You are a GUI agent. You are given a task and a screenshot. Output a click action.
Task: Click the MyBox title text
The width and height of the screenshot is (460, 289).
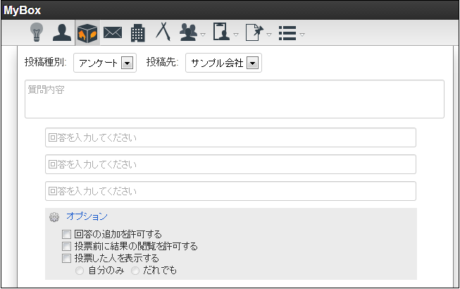tap(23, 11)
